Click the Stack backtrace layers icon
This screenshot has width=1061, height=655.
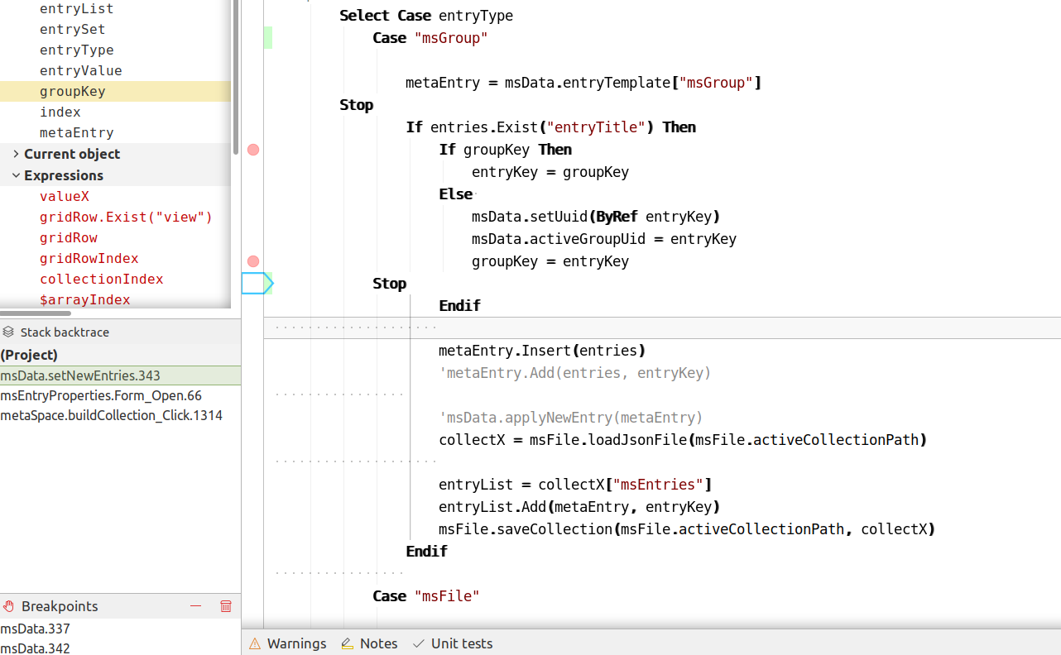click(8, 332)
